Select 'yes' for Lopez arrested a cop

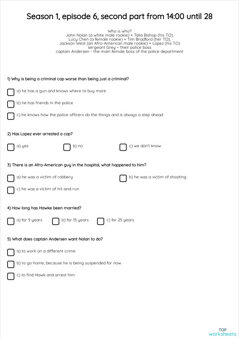[x=11, y=147]
